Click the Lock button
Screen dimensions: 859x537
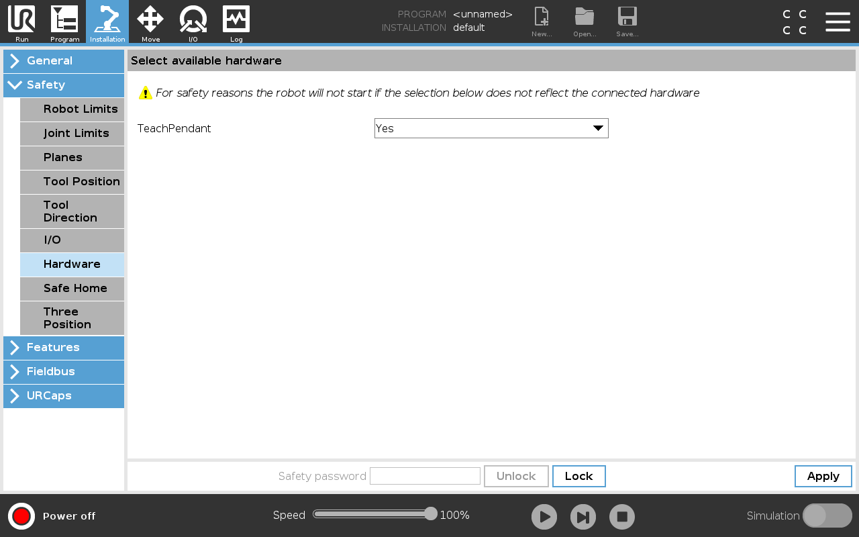point(578,476)
